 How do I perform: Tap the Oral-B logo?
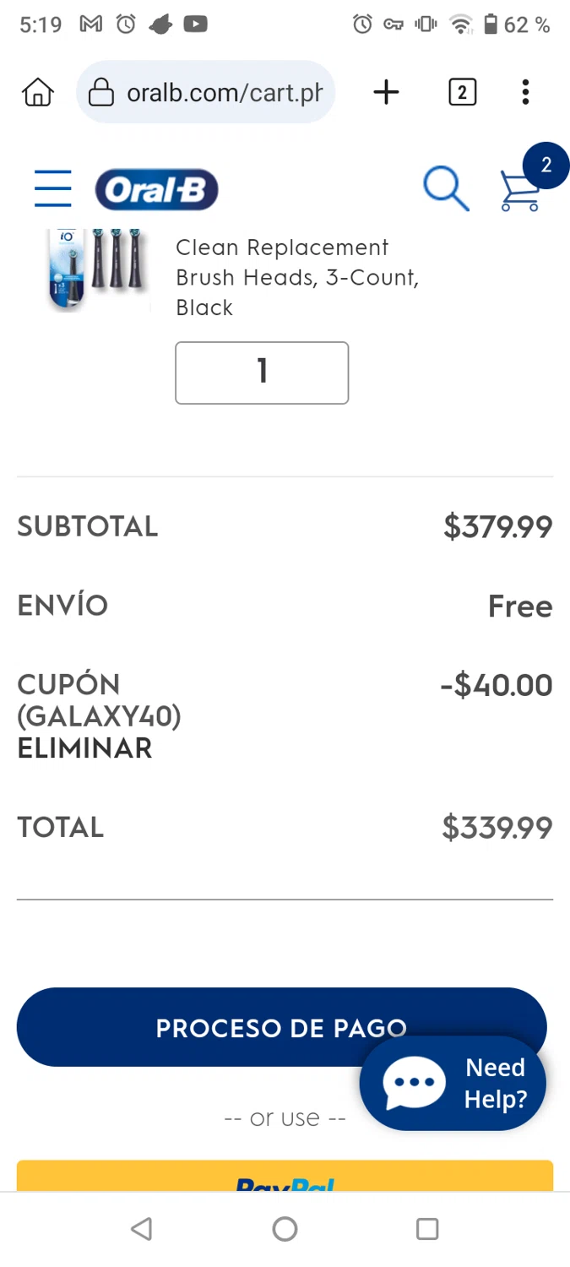coord(156,189)
